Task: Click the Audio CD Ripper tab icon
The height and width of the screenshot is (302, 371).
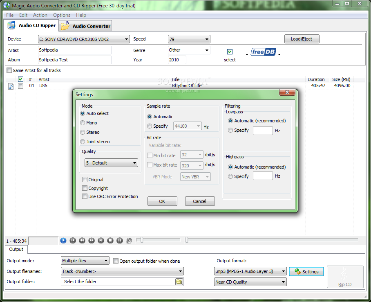Action: point(11,25)
